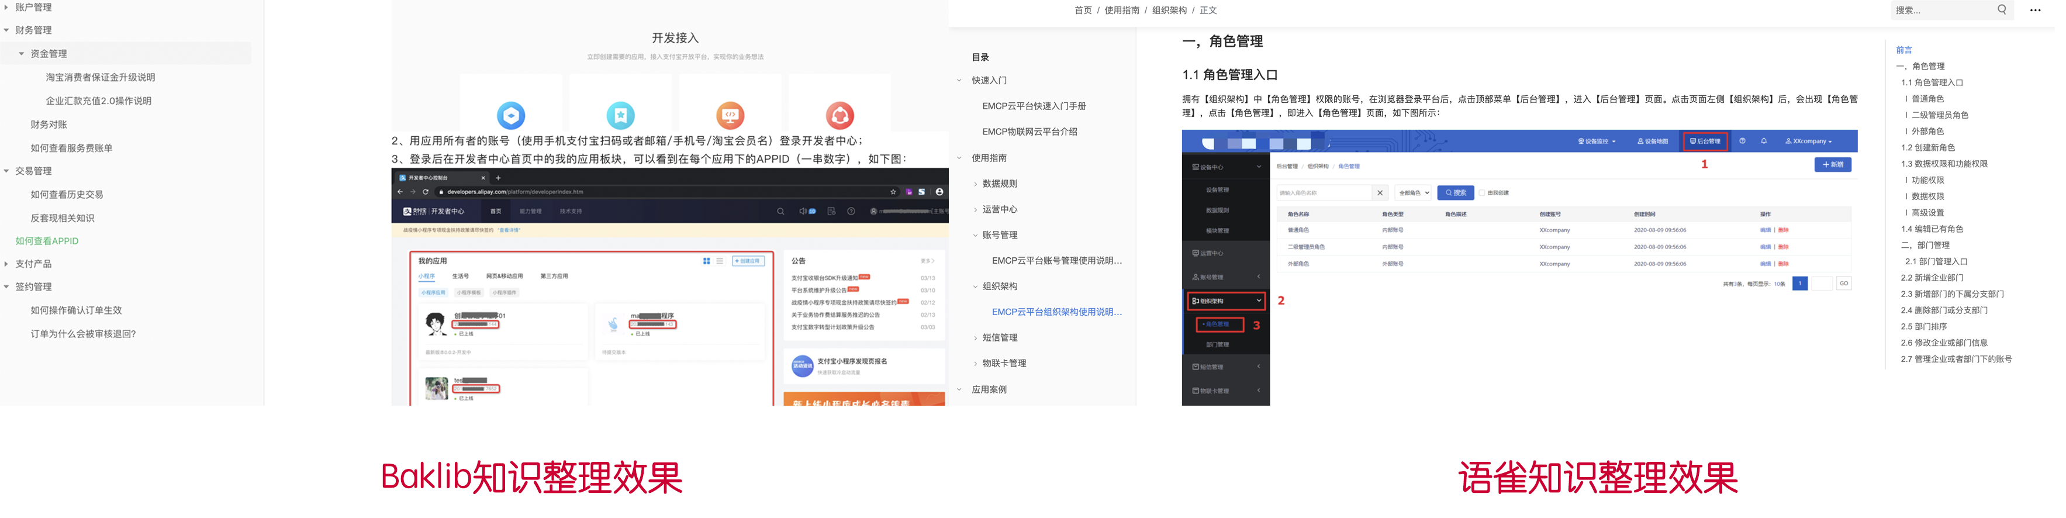
Task: Click the reload icon in the Alipay browser screenshot
Action: (x=425, y=192)
